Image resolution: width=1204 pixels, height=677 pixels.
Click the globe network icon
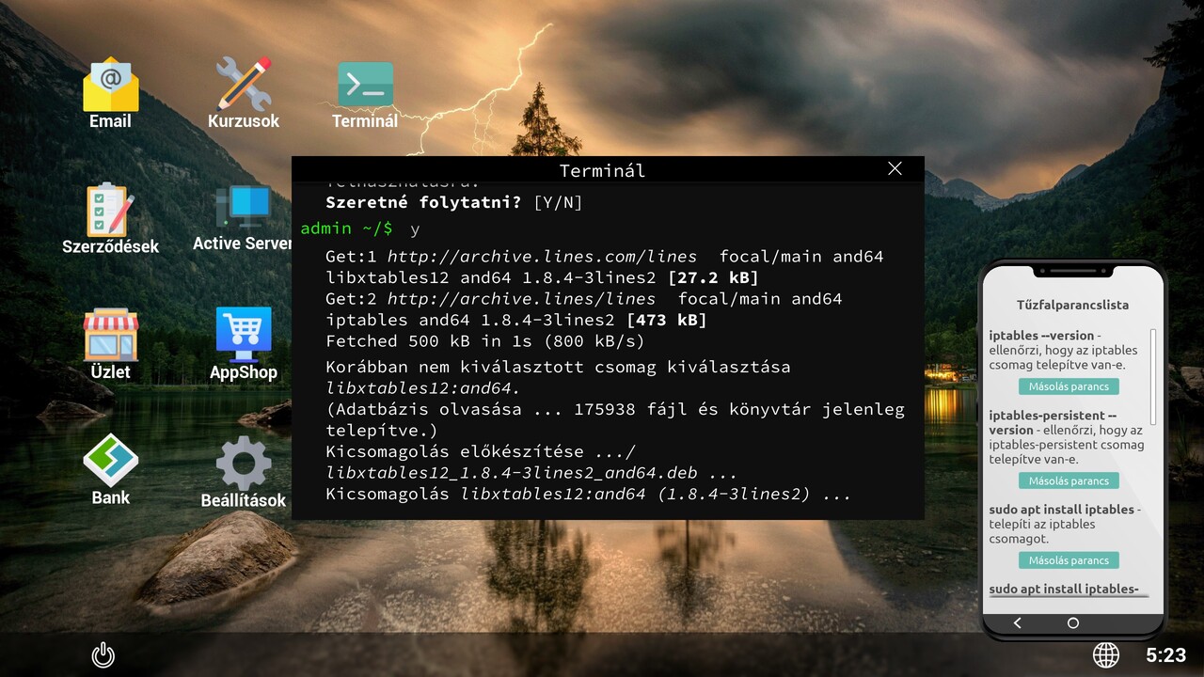(1106, 654)
